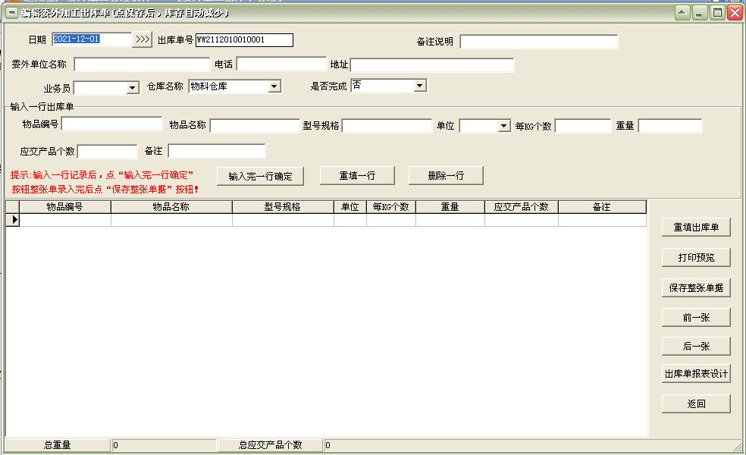Click 删除一行 button

coord(446,176)
